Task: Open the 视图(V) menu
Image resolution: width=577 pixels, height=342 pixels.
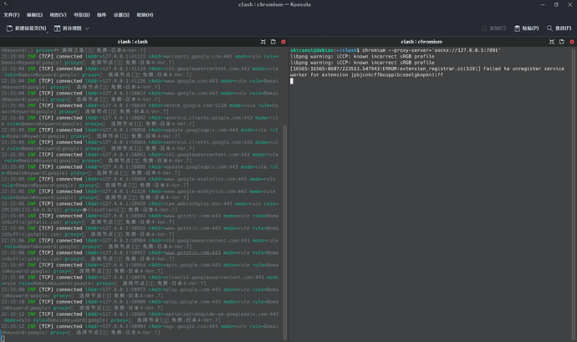Action: pos(59,15)
